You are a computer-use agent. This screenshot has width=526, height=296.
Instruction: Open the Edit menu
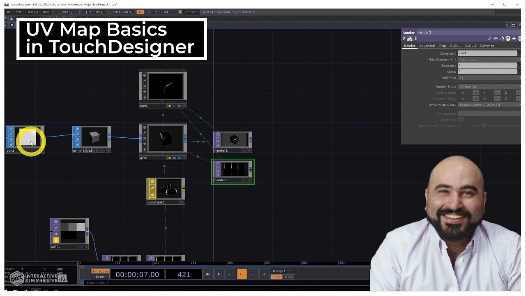[x=19, y=12]
